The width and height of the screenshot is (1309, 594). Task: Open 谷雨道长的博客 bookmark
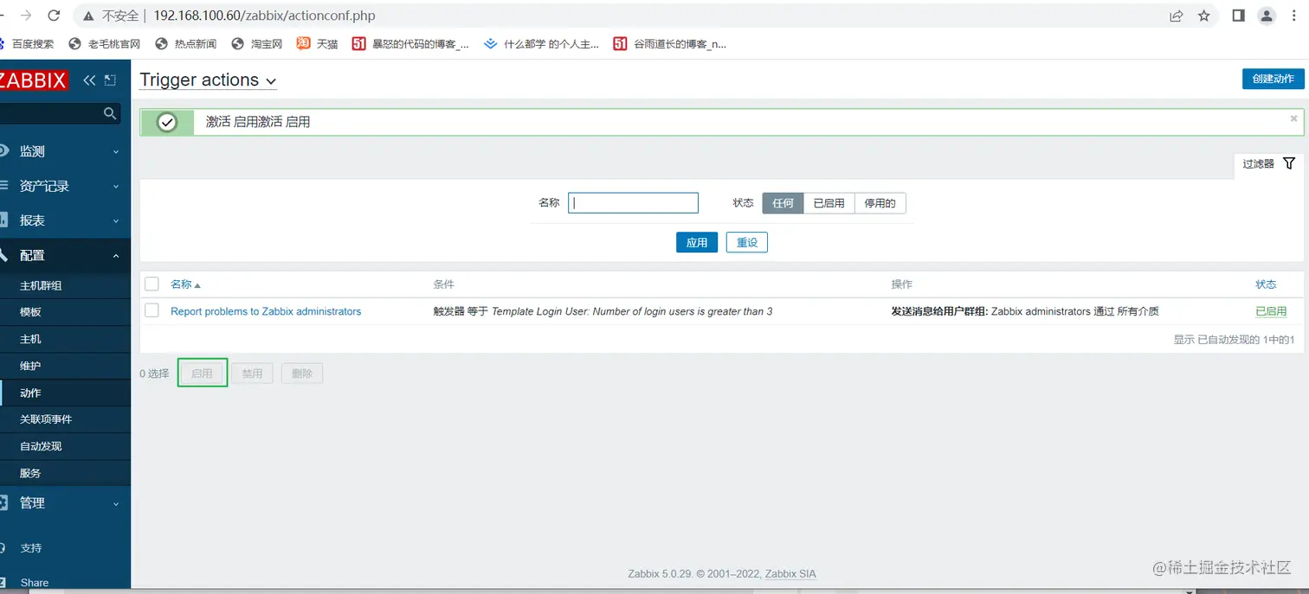click(x=670, y=43)
